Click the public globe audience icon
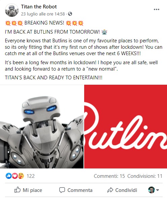The height and width of the screenshot is (198, 167). point(70,14)
